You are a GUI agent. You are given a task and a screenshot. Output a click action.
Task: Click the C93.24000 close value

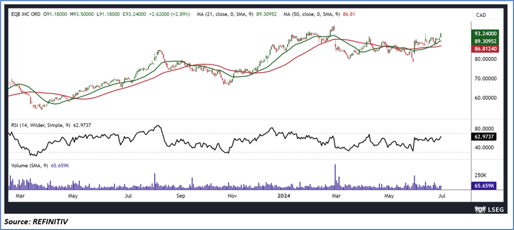[x=134, y=15]
